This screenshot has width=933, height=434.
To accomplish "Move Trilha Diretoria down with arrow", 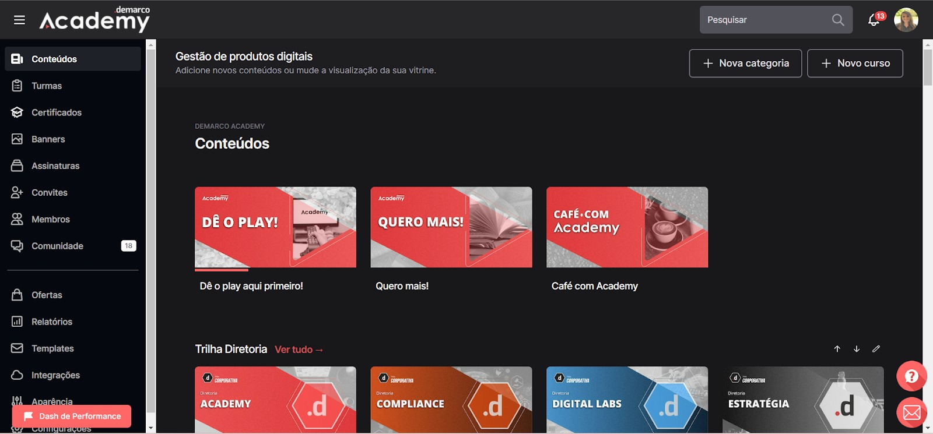I will click(857, 349).
